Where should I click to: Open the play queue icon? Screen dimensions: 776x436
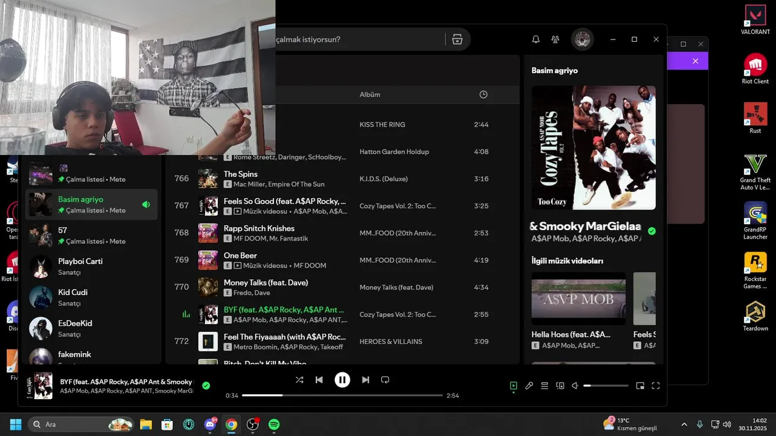pyautogui.click(x=544, y=386)
